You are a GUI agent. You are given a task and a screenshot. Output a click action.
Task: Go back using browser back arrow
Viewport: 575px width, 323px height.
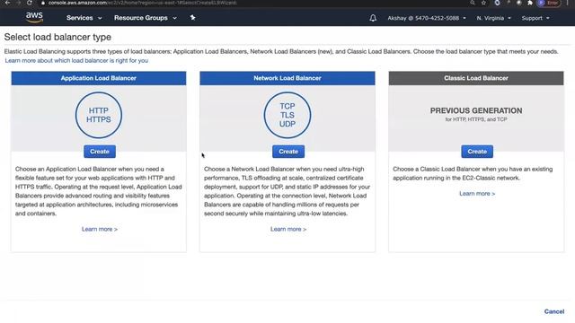pyautogui.click(x=7, y=3)
